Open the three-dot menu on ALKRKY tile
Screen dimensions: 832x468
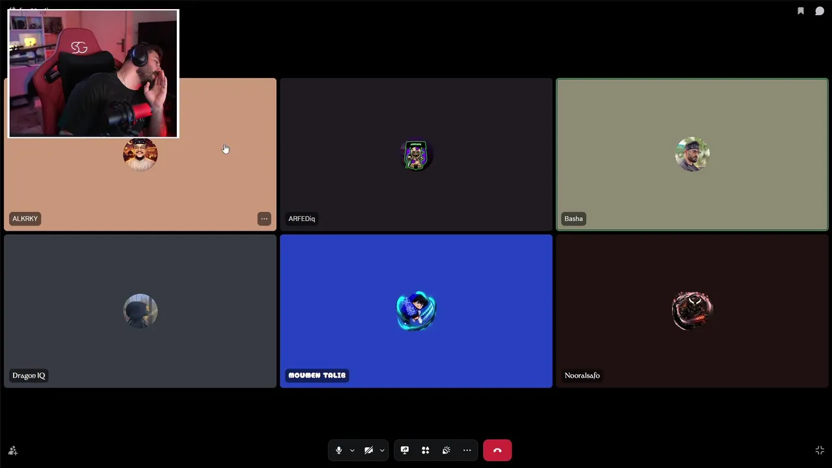point(264,219)
